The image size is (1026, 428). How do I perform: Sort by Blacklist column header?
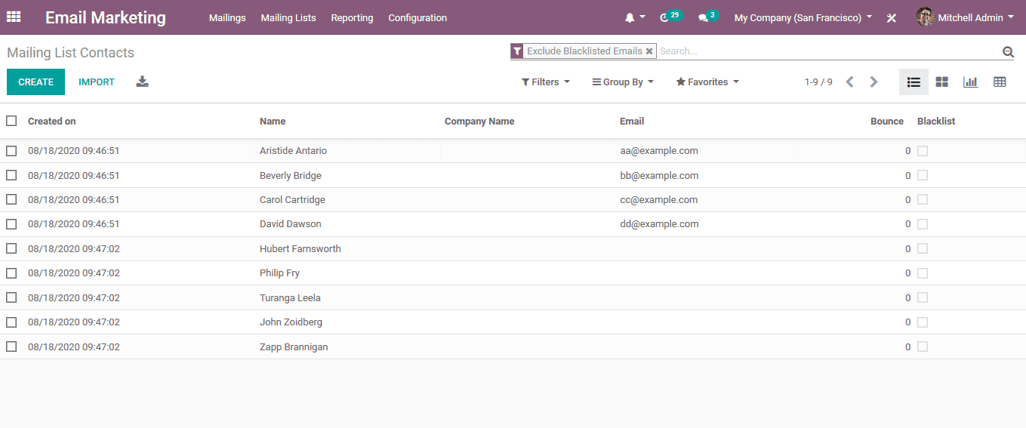(936, 121)
